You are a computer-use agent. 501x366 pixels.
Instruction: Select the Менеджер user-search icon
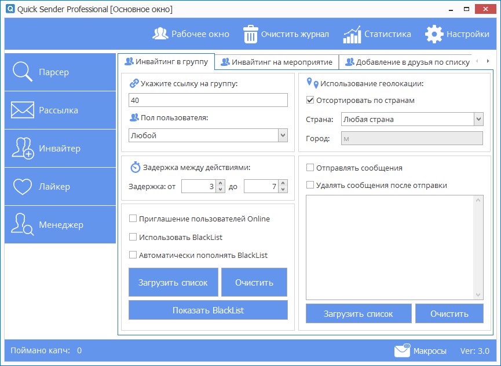pyautogui.click(x=23, y=224)
